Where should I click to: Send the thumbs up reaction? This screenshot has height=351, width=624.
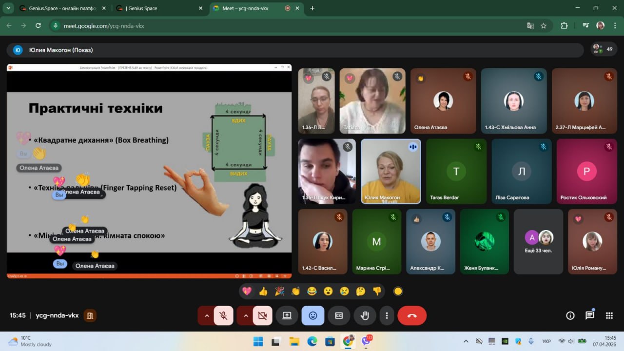coord(263,292)
